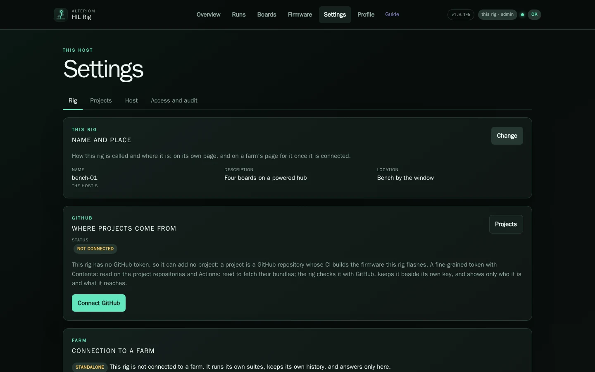Screen dimensions: 595x372
Task: Click the green 'FARM' card label
Action: click(79, 341)
